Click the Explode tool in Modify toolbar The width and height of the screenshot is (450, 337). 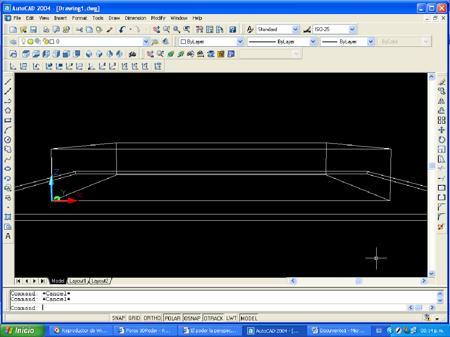pos(442,227)
